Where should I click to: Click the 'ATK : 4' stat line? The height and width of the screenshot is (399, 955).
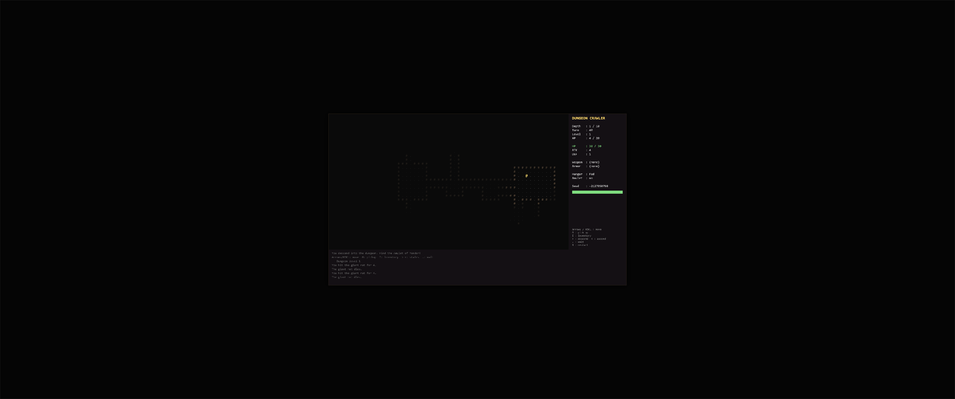coord(581,150)
